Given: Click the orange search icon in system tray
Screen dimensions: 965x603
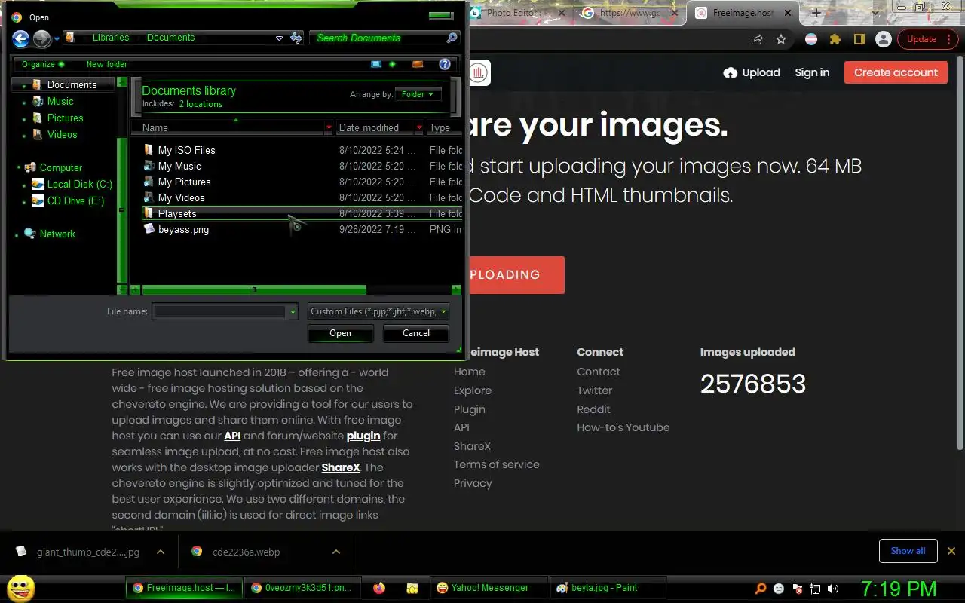Looking at the screenshot, I should pyautogui.click(x=761, y=589).
